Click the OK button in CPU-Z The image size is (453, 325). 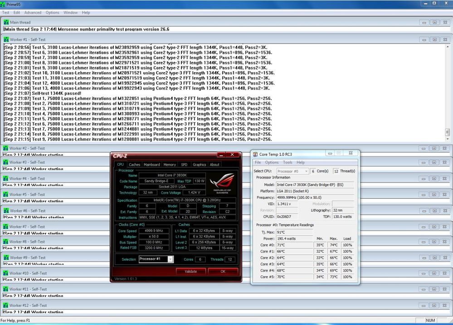click(x=223, y=271)
